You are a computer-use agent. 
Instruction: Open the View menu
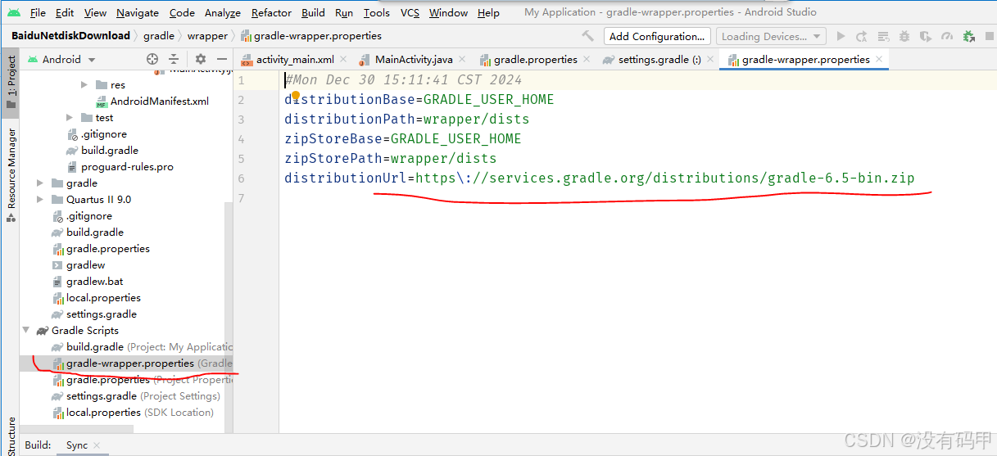pos(95,12)
